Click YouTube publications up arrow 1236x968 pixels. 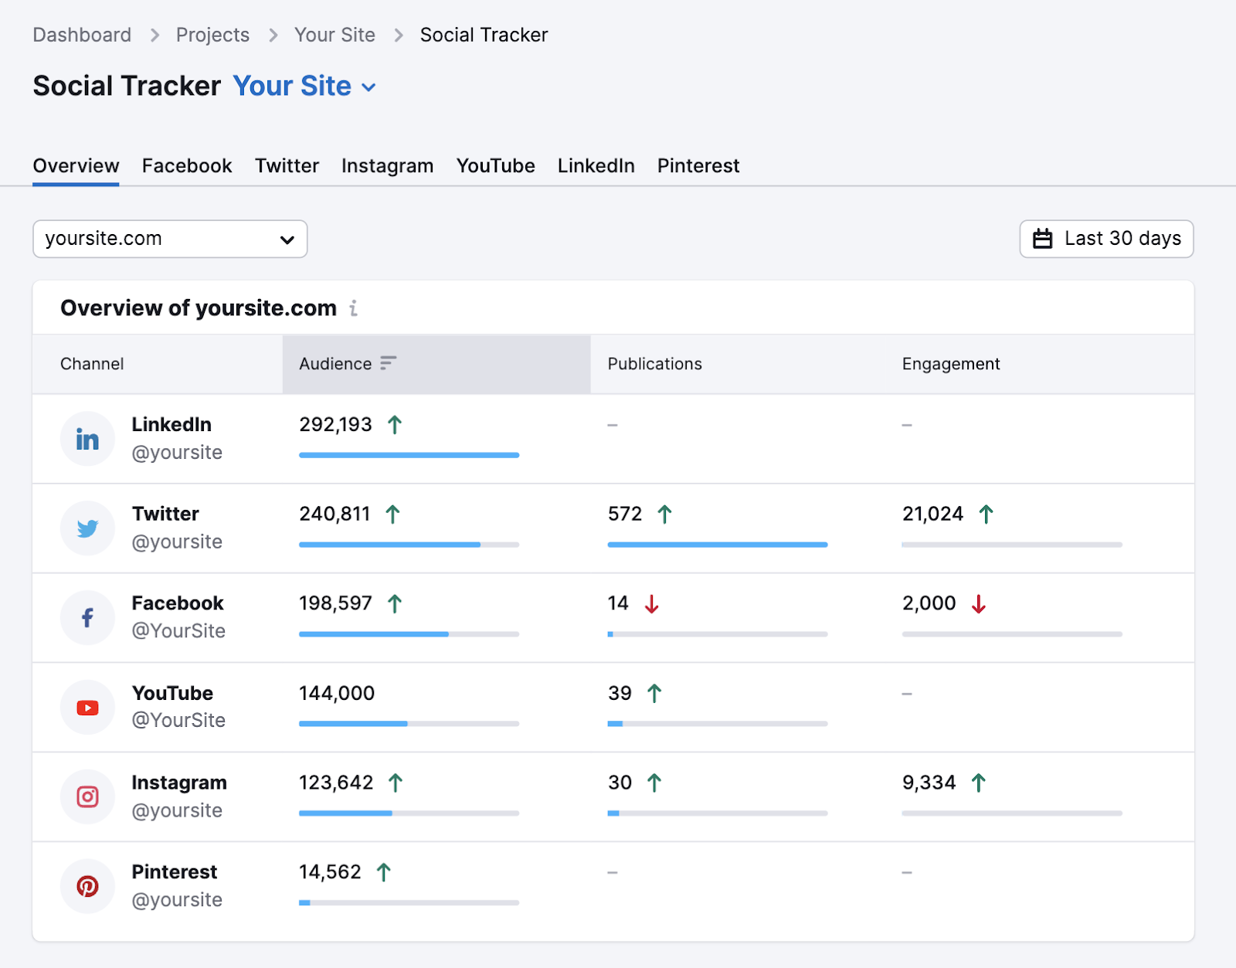pyautogui.click(x=654, y=693)
